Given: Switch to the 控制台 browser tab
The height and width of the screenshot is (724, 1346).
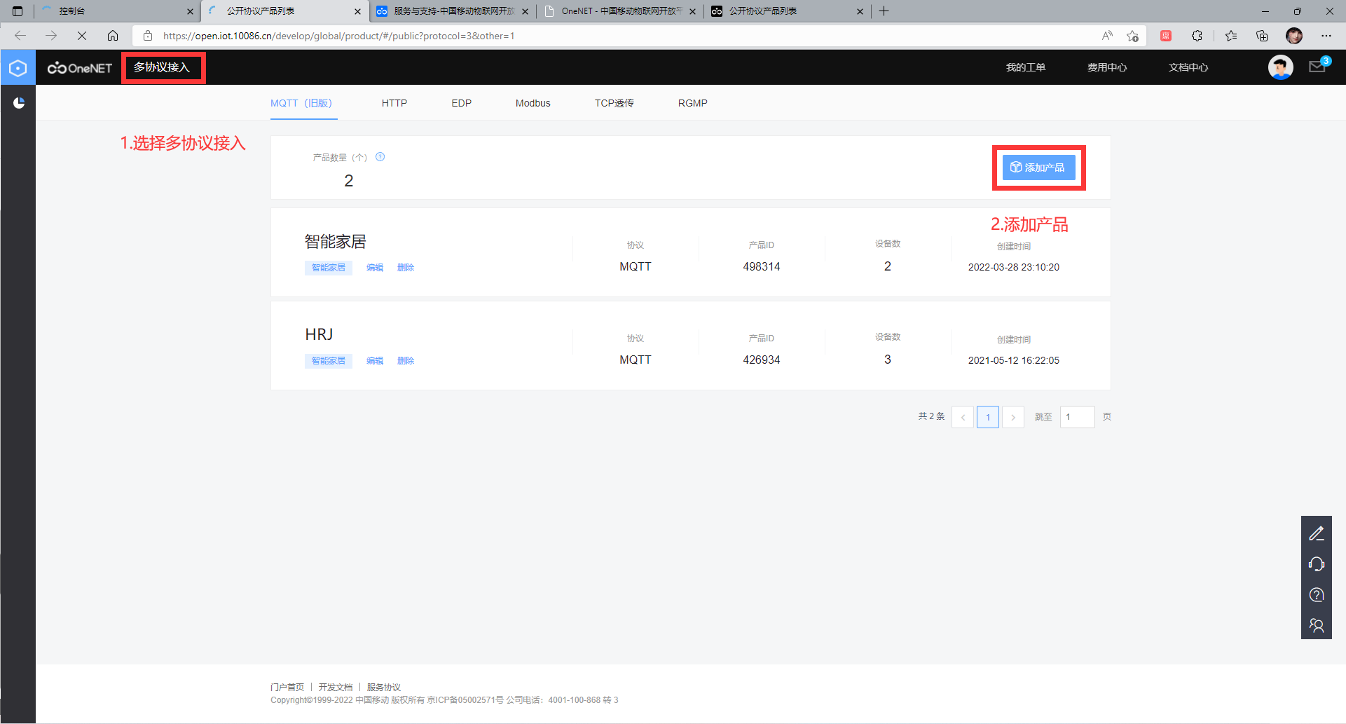Looking at the screenshot, I should [x=117, y=11].
